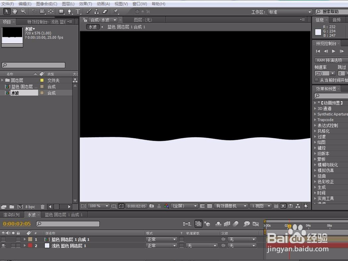Screen dimensions: 348x261
Task: Toggle preserve transparency box for layer 2
Action: [182, 245]
